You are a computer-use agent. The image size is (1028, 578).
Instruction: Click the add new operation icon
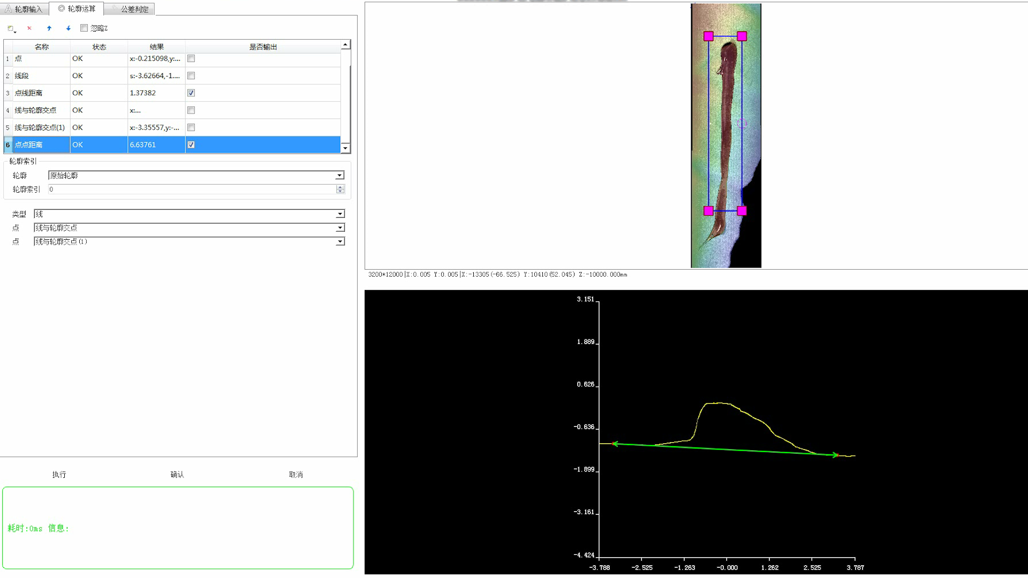click(x=11, y=28)
